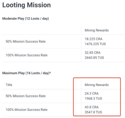Click the asterisk after Maximum Play heading
The width and height of the screenshot is (125, 118).
click(50, 73)
